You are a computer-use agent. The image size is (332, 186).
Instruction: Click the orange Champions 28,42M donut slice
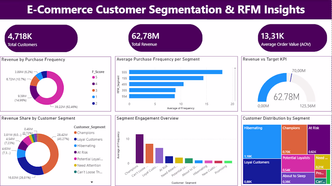[54, 154]
